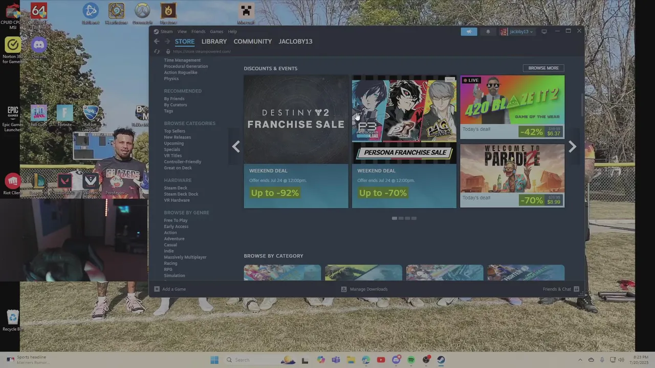Select the CPUID CPU-Z MSI desktop icon

click(13, 15)
